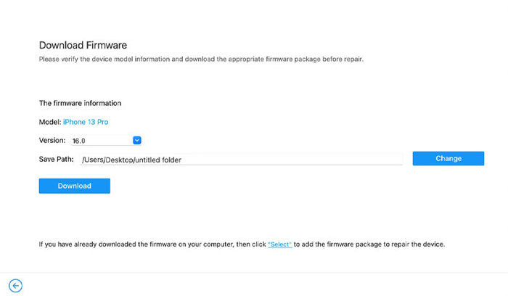Viewport: 508px width, 296px height.
Task: Click the "before repair" end of instruction
Action: pos(343,58)
